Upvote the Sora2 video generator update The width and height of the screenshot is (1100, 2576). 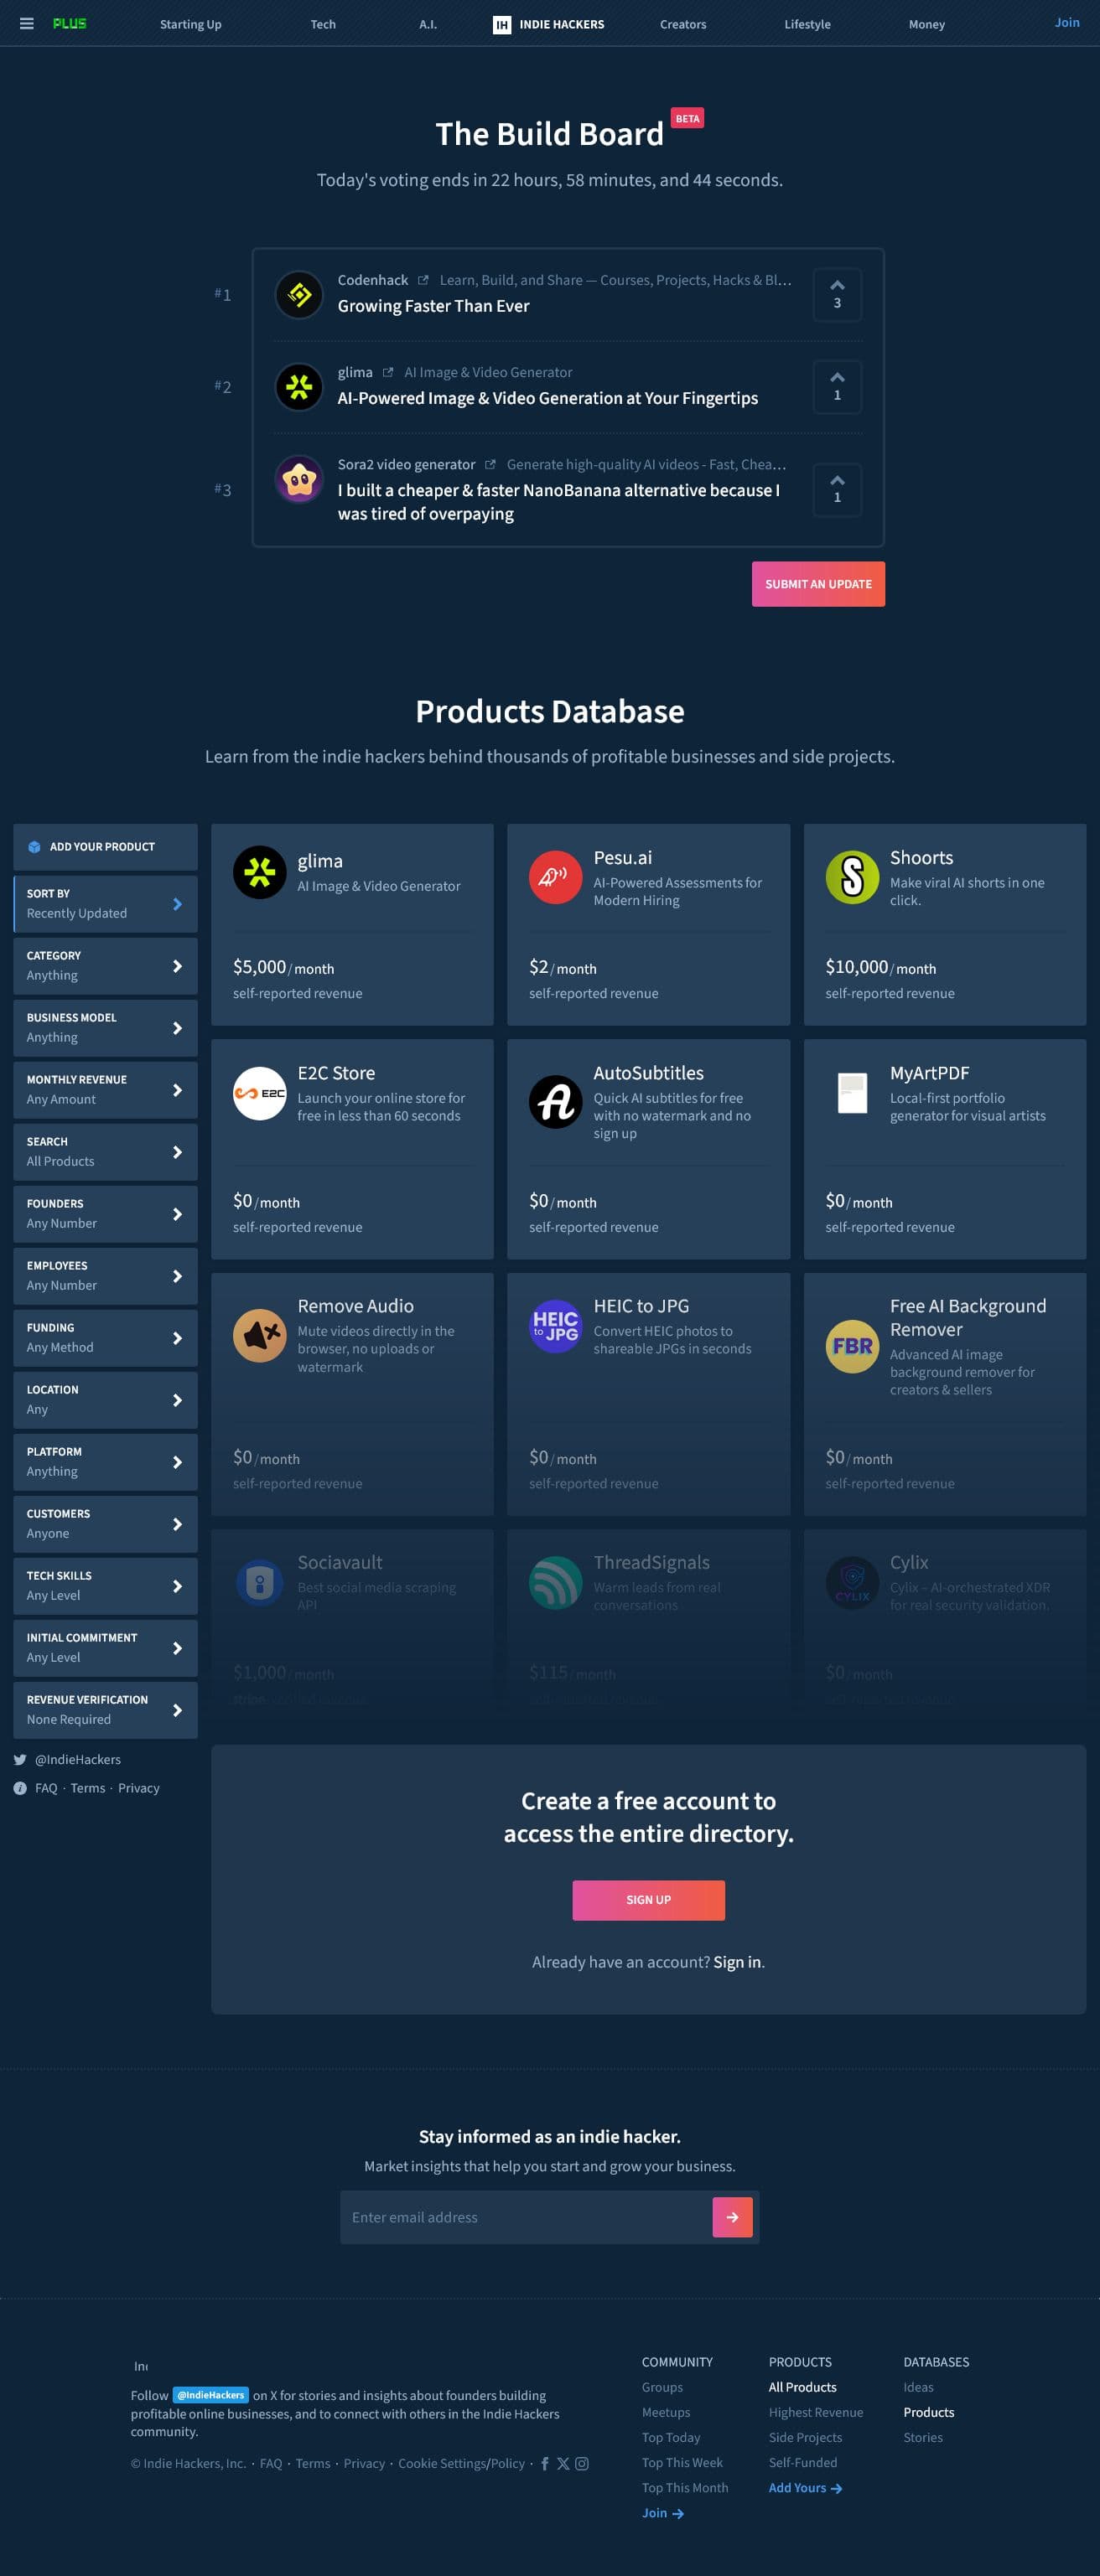tap(837, 490)
